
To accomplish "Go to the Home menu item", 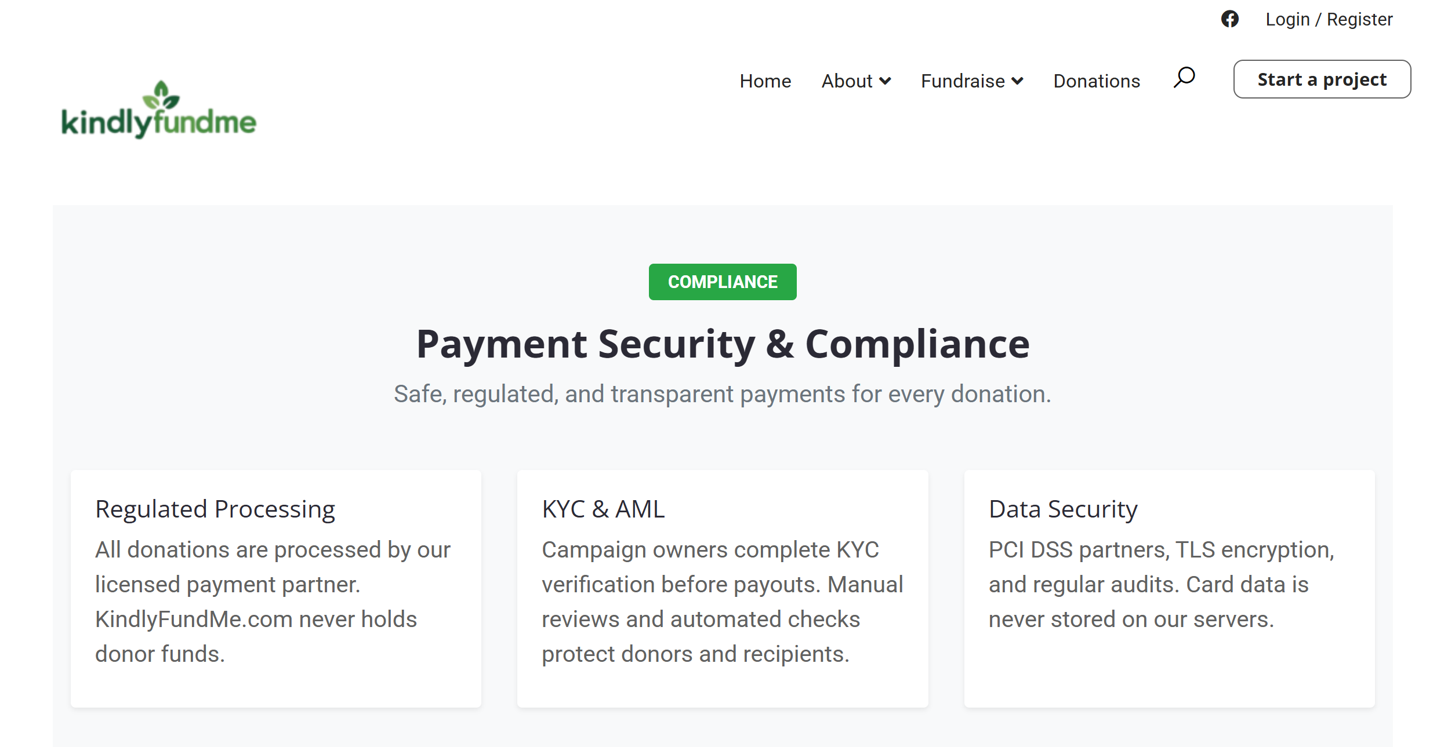I will click(765, 81).
